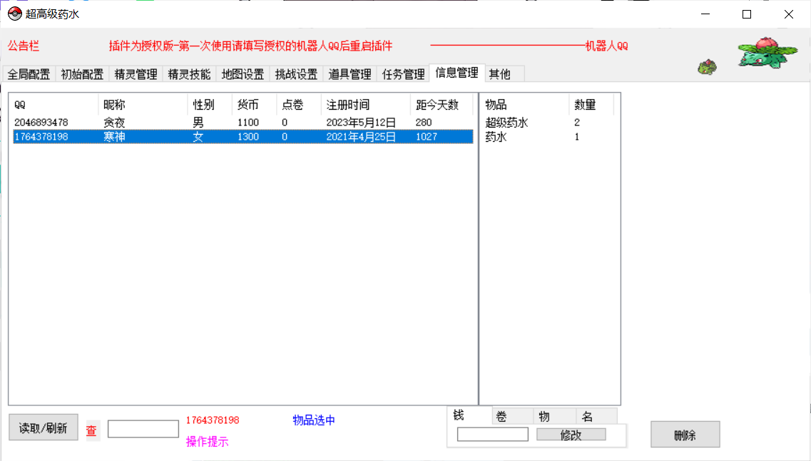The height and width of the screenshot is (461, 811).
Task: Select user row 2046893478 贪夜
Action: point(114,123)
